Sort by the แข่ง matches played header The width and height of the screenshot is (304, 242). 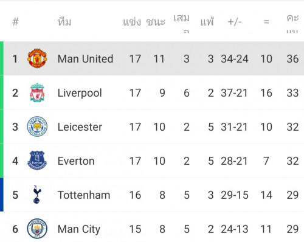point(132,22)
